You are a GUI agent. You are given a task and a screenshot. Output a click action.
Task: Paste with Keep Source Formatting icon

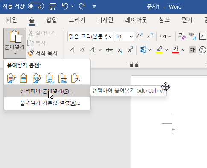click(x=11, y=78)
